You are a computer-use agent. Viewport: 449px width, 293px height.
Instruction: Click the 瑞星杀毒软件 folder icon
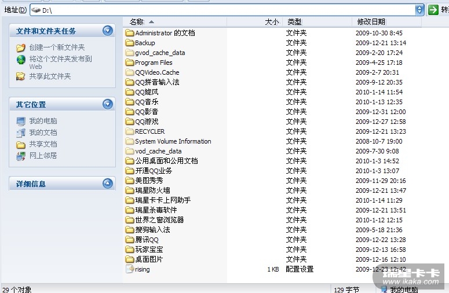coord(130,210)
